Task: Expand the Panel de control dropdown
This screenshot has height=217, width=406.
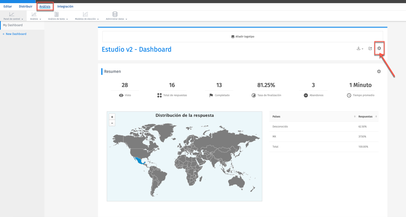Action: click(x=22, y=19)
